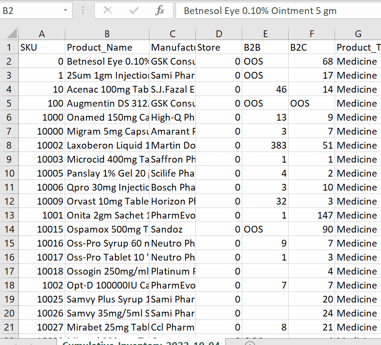Click B2B value 46 cell

[x=265, y=89]
